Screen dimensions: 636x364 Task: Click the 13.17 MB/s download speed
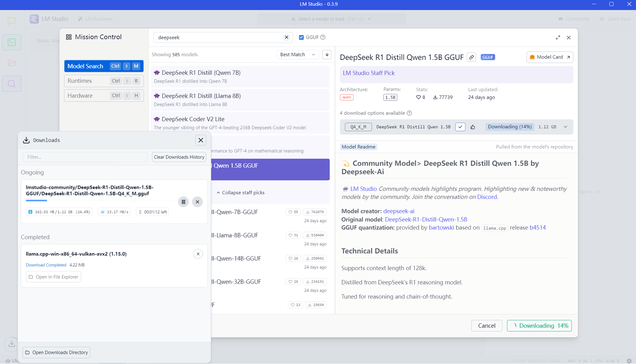pyautogui.click(x=114, y=212)
